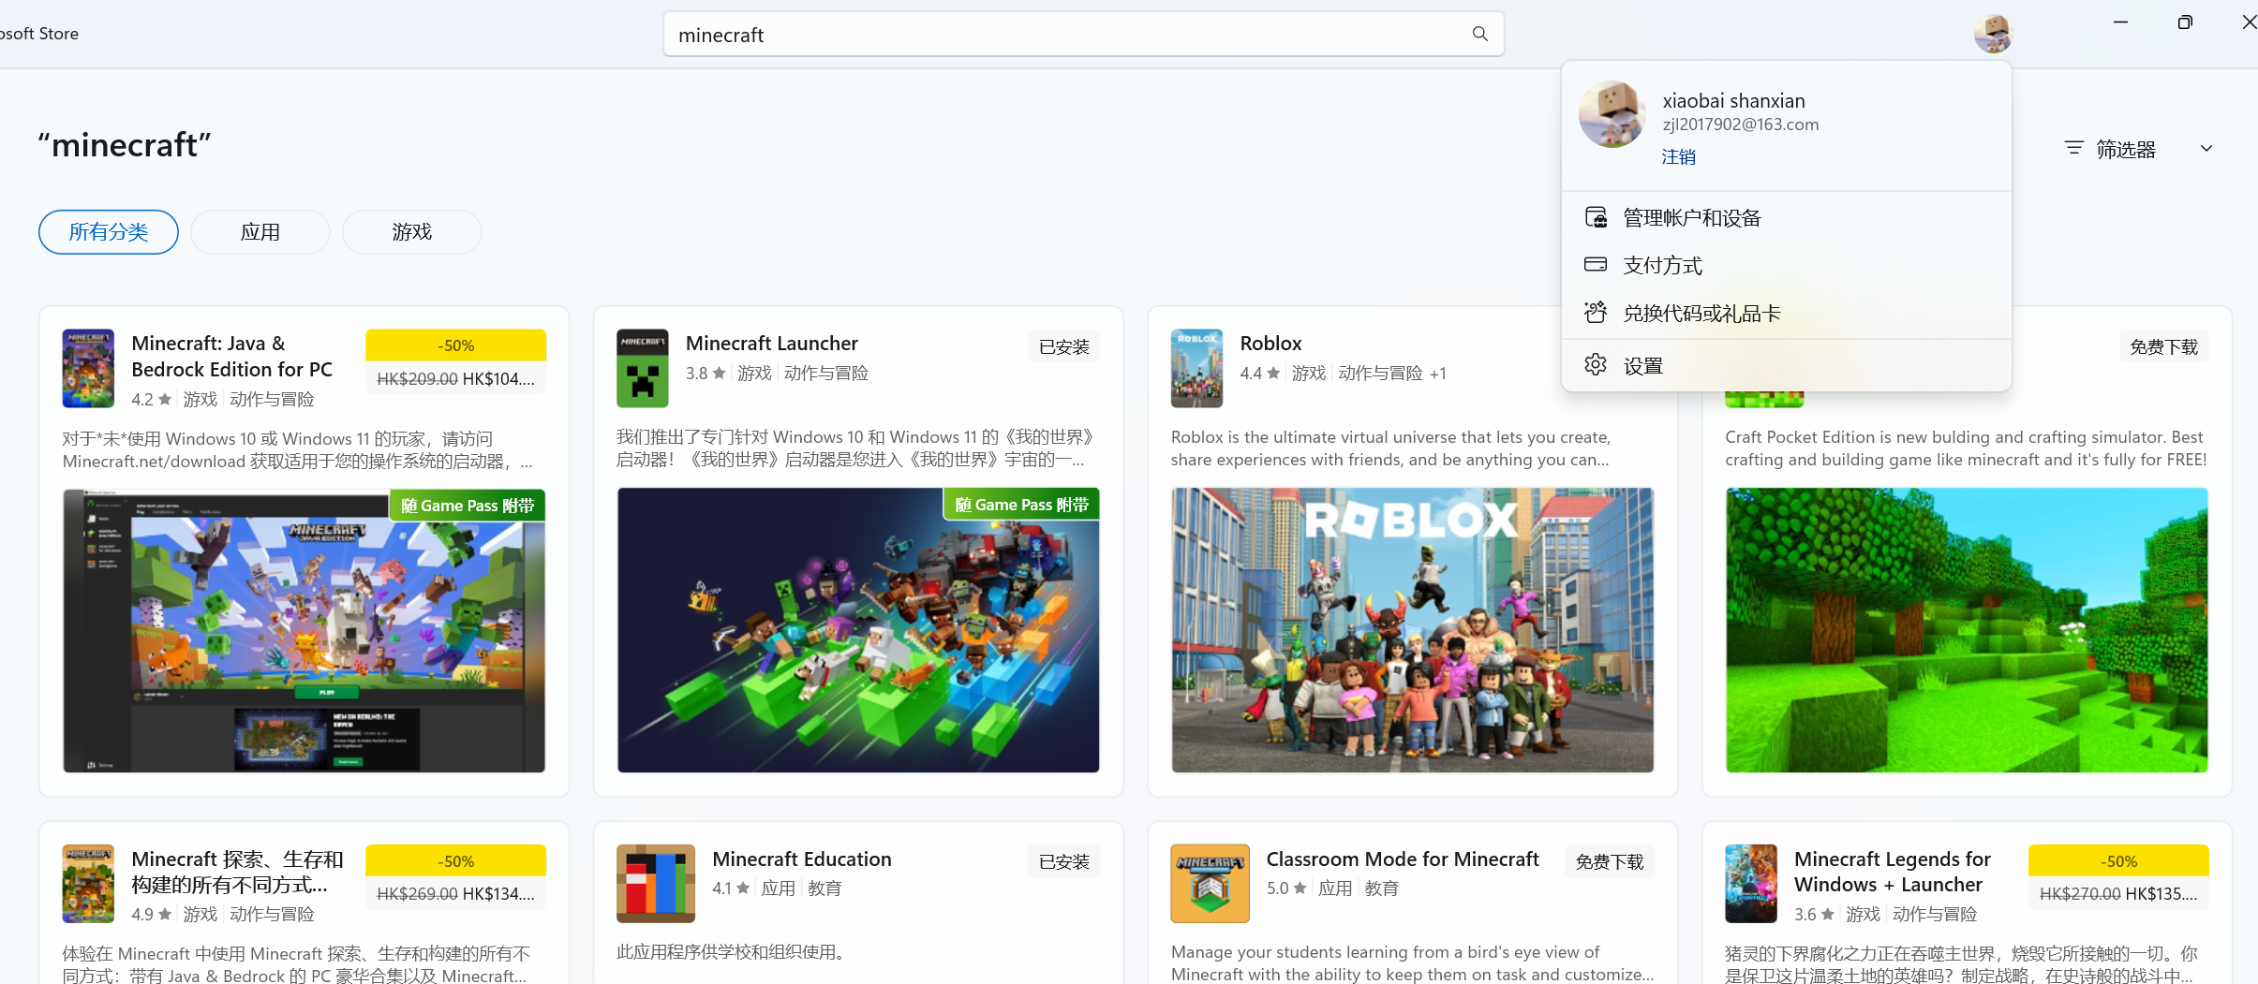Select 兑换代码或礼品卡 menu item

coord(1787,313)
